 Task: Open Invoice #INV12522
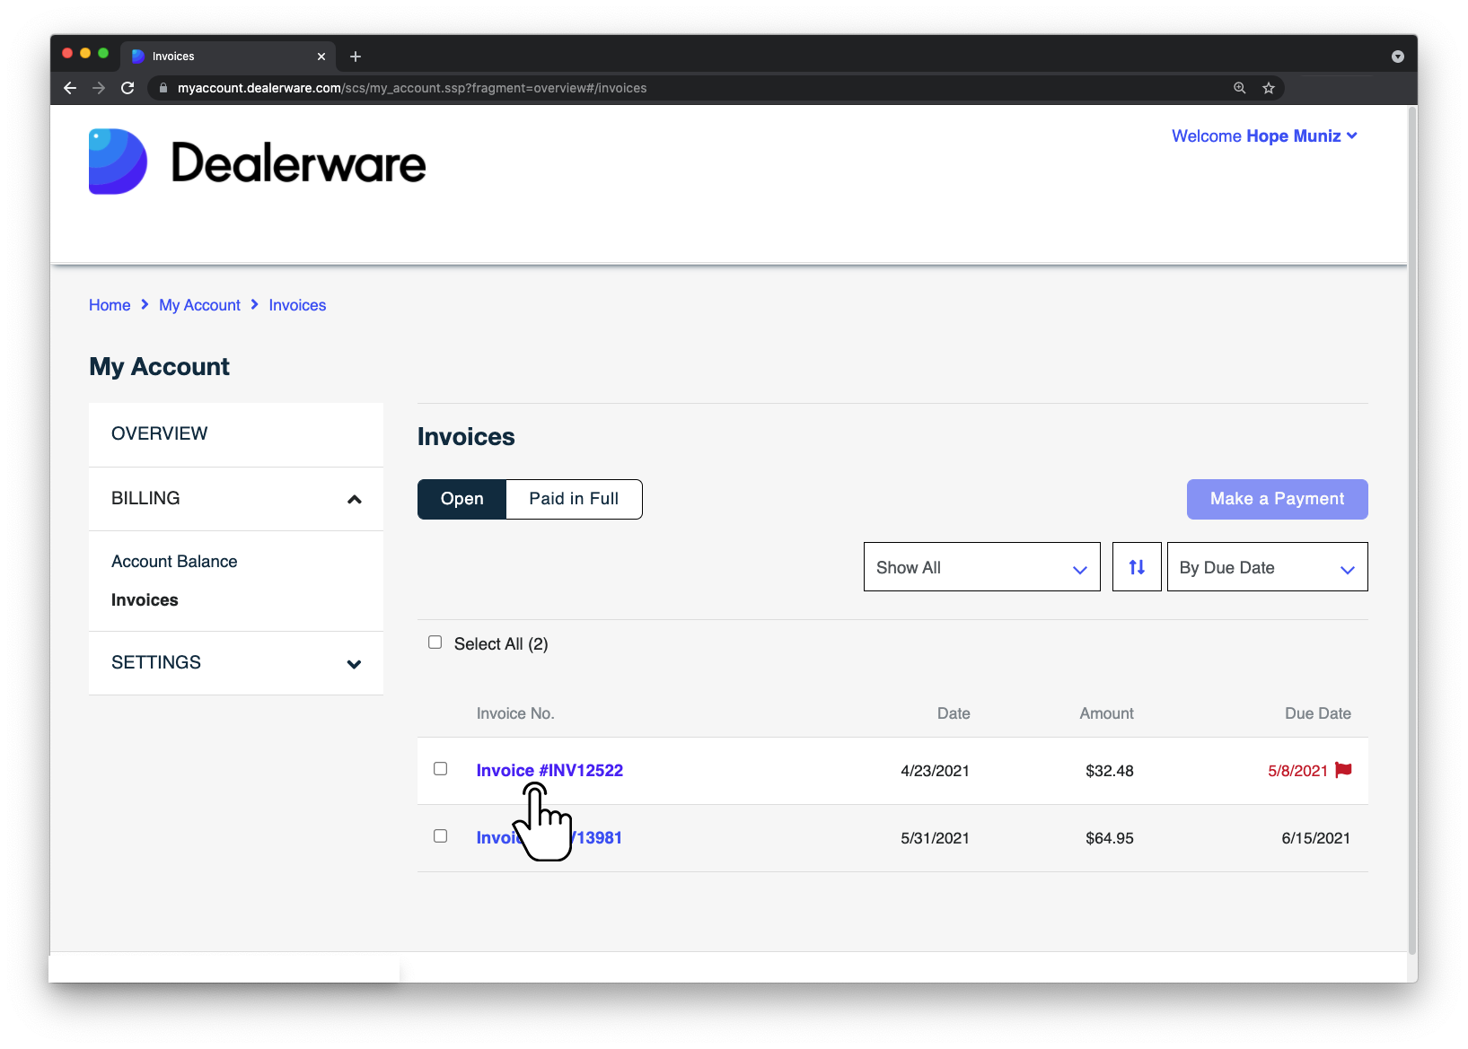click(549, 770)
